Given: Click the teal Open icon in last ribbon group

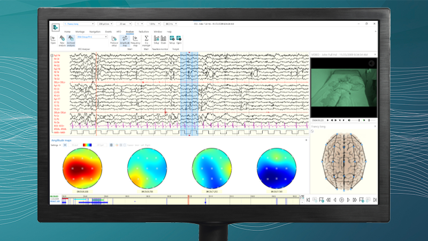Looking at the screenshot, I should [179, 40].
